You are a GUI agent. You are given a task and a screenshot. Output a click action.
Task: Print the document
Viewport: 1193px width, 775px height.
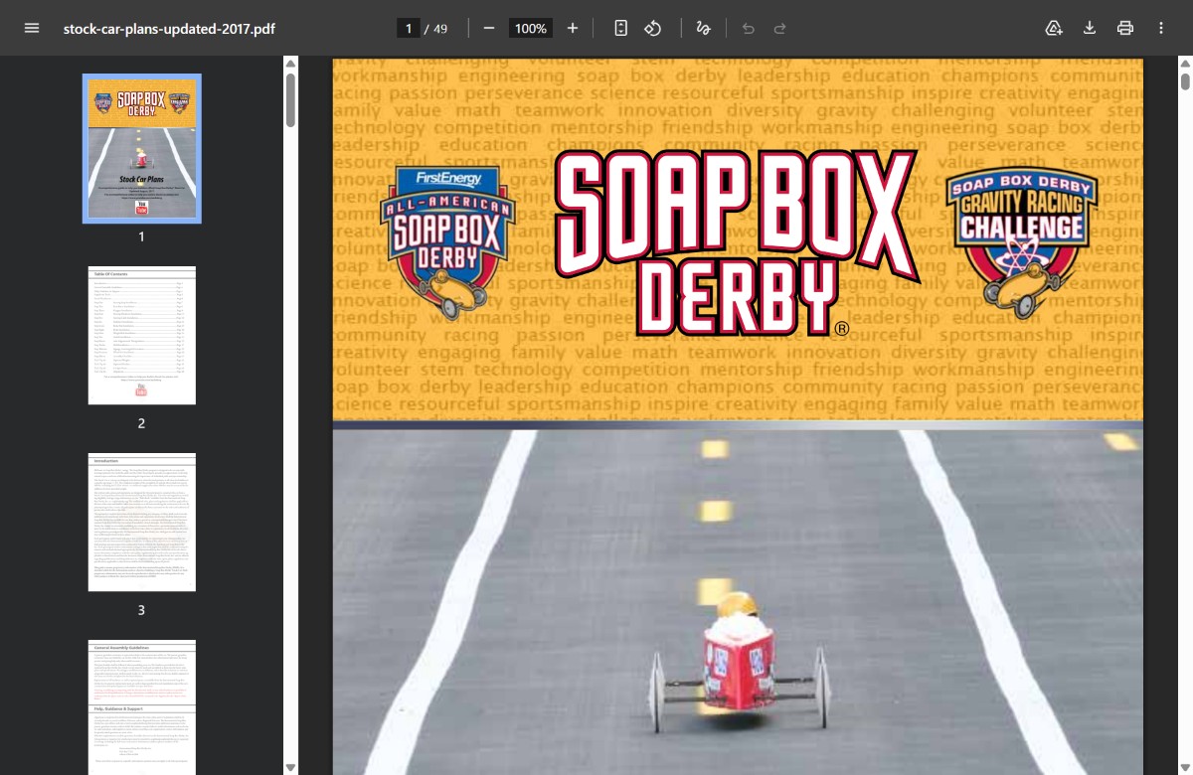click(x=1125, y=28)
